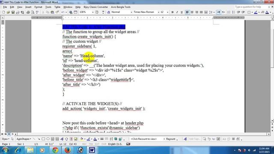Open the Times New Roman font dropdown
Viewport: 274px width, 154px height.
158,12
